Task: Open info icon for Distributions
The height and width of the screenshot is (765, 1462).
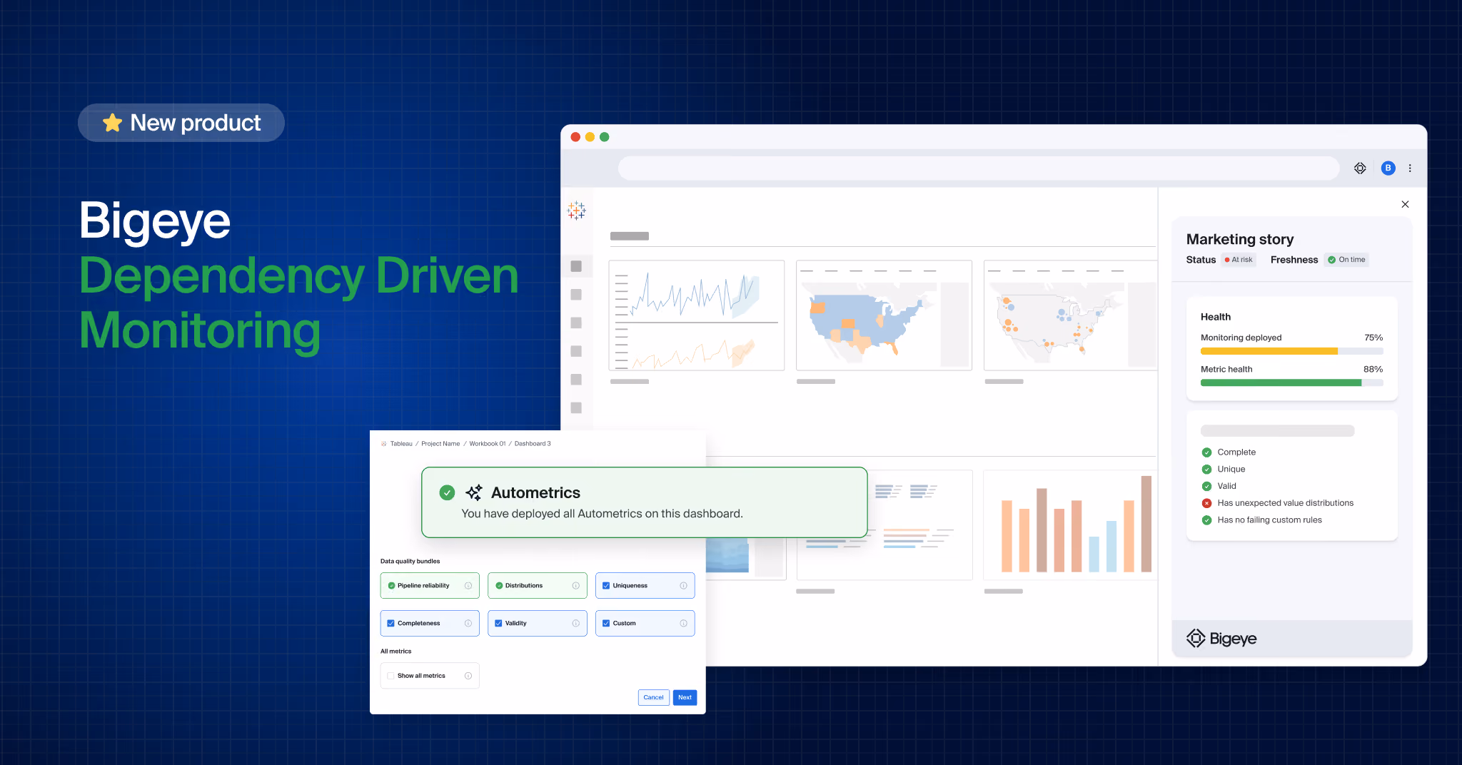Action: [576, 586]
